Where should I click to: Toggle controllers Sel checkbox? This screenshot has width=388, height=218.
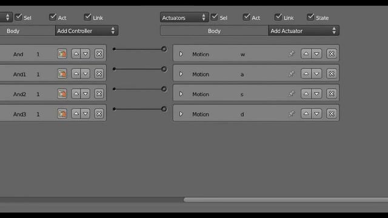(18, 17)
